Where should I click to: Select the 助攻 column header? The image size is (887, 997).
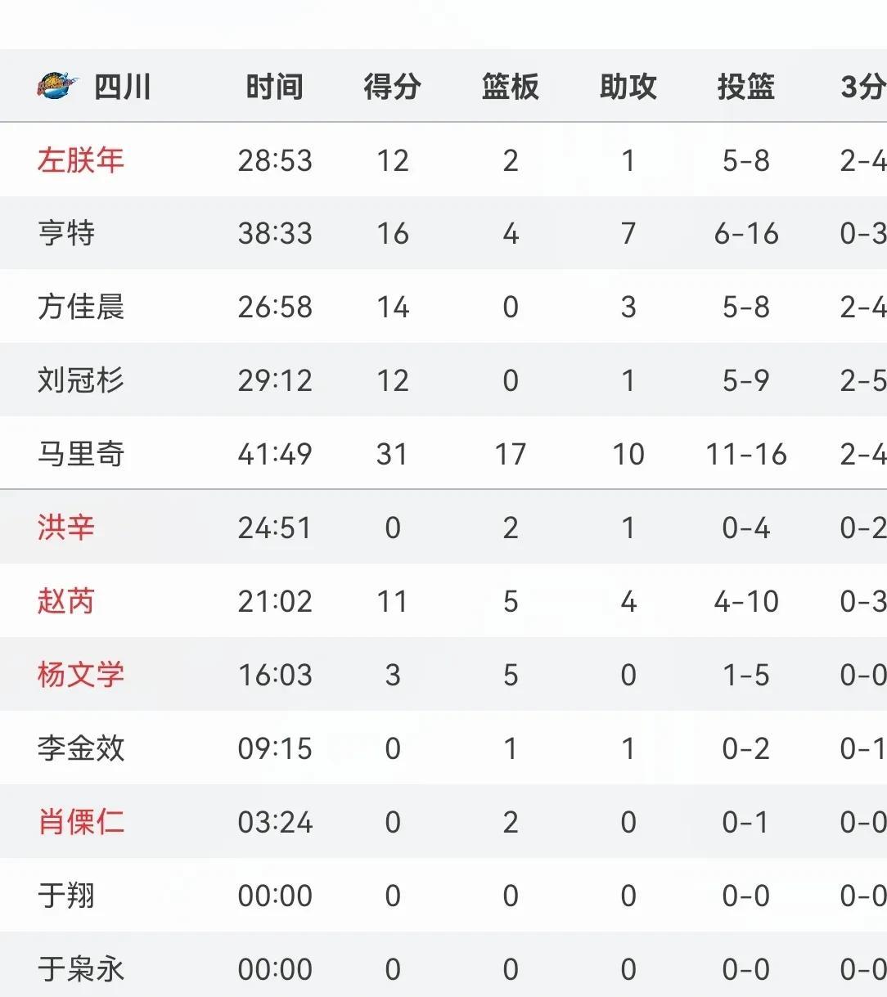[628, 87]
